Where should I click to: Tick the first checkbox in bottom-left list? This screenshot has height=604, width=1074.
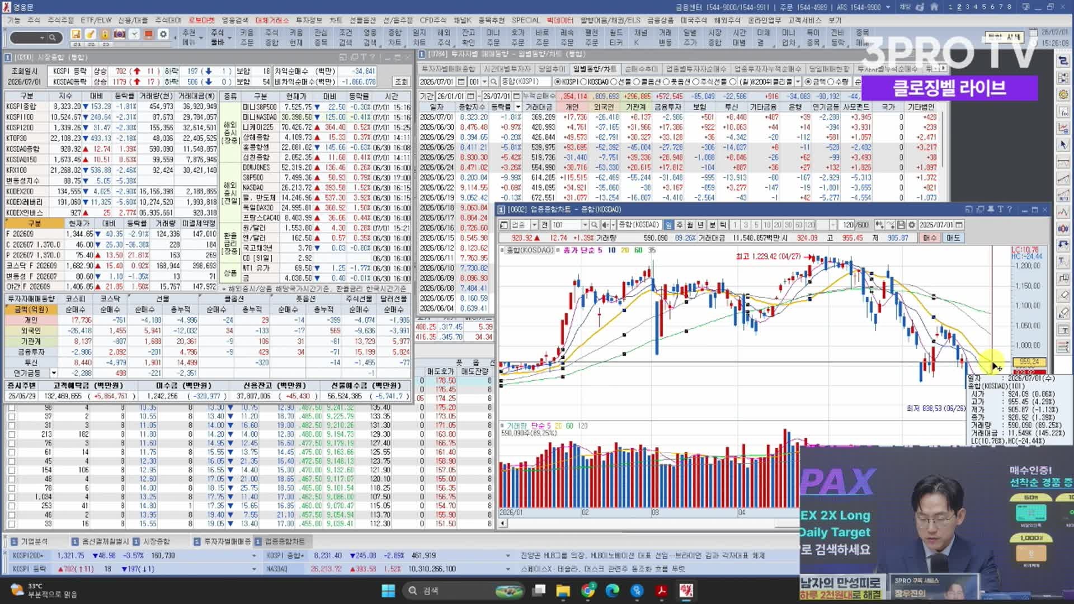(x=12, y=408)
